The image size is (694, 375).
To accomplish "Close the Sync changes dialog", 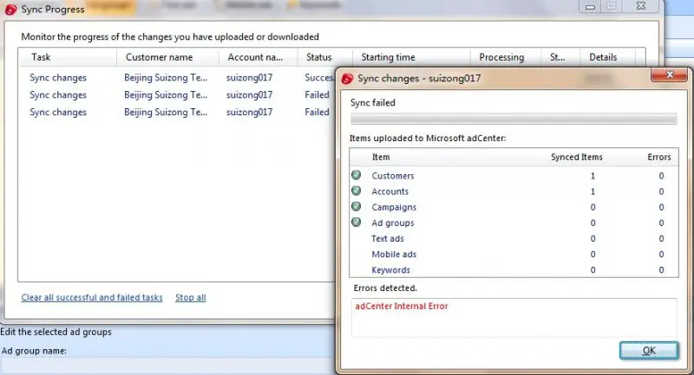I will pos(669,74).
